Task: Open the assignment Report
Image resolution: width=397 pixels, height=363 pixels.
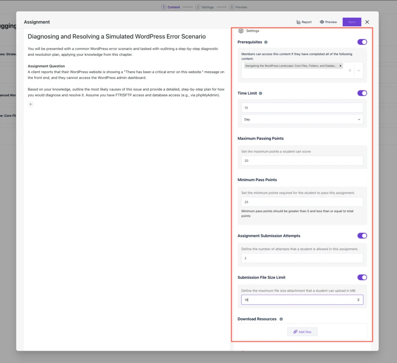Action: tap(304, 22)
